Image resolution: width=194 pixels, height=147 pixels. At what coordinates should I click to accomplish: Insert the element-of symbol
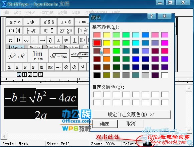(x=34, y=40)
